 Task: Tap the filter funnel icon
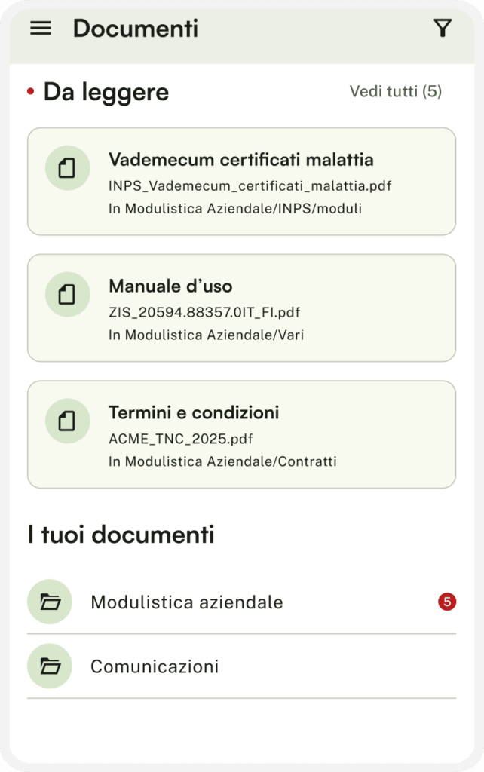click(443, 29)
